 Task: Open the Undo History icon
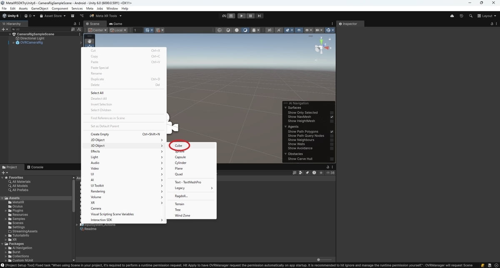point(461,16)
